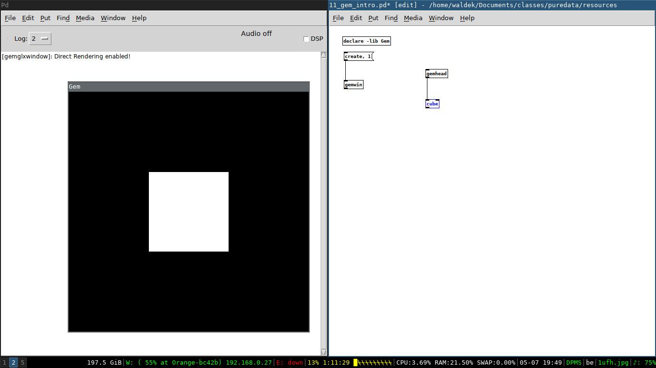Click the Pd console vertical scrollbar
The image size is (656, 368).
click(x=324, y=204)
